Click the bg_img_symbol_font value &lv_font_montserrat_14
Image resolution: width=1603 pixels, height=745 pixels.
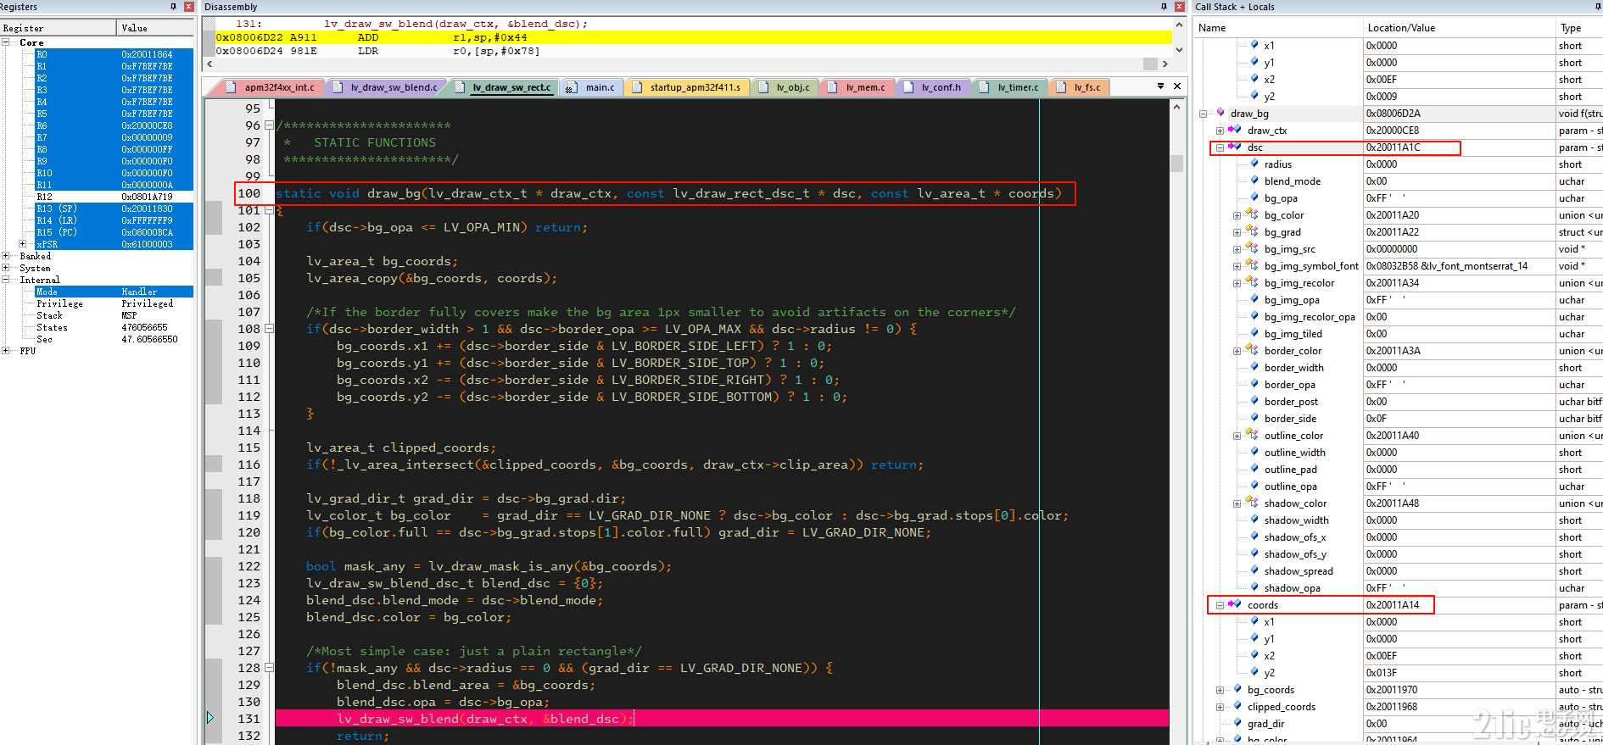(x=1447, y=265)
